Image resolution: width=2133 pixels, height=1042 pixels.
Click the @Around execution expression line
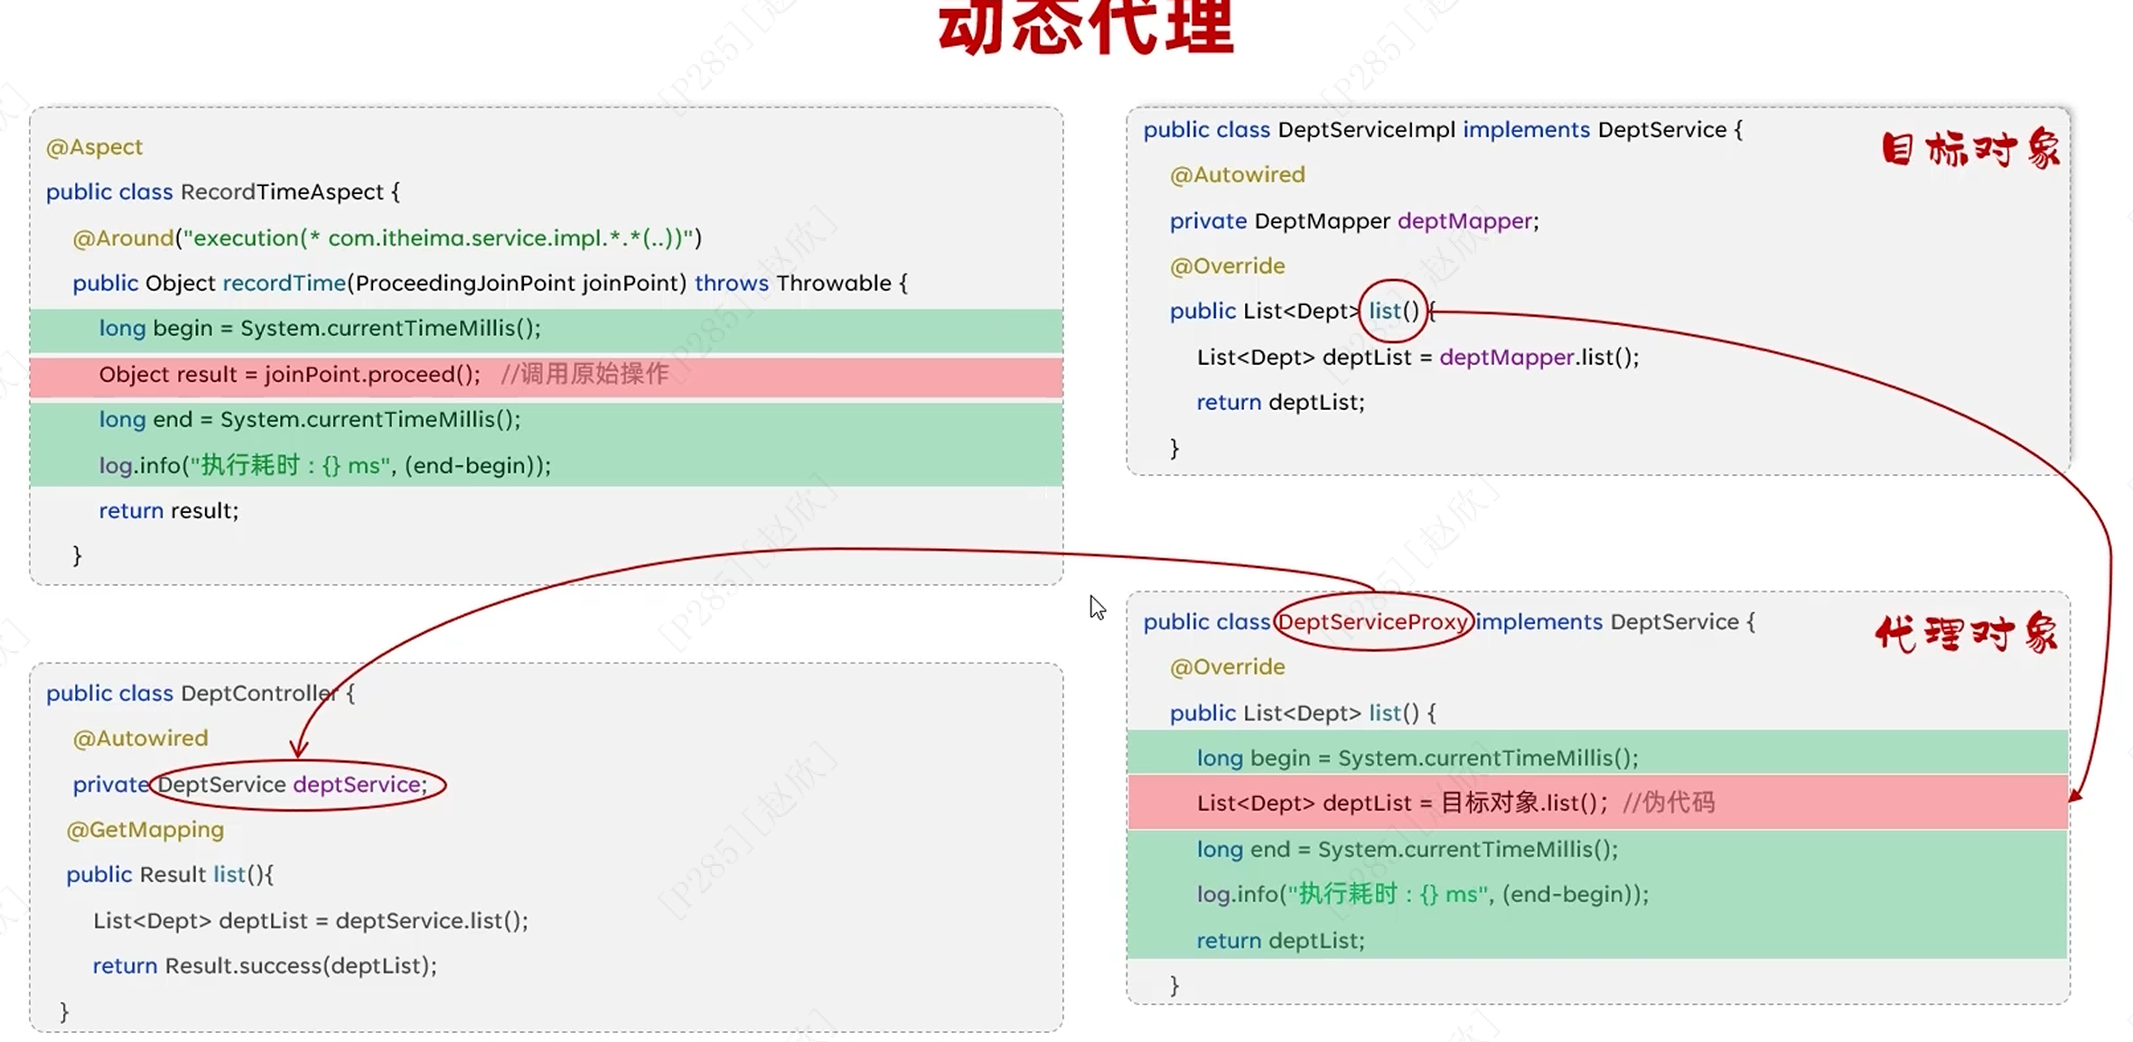(x=387, y=238)
